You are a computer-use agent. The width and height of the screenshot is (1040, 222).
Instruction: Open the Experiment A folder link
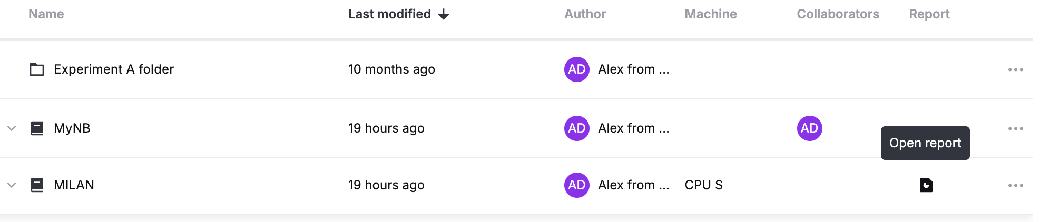114,69
